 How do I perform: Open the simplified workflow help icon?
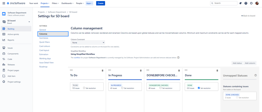pos(178,58)
